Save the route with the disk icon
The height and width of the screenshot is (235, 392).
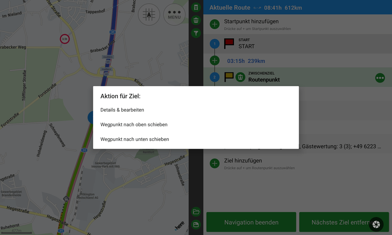point(196,225)
